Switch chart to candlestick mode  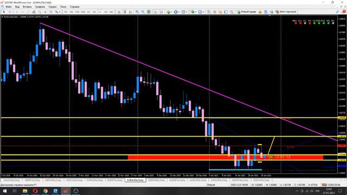tap(125, 12)
